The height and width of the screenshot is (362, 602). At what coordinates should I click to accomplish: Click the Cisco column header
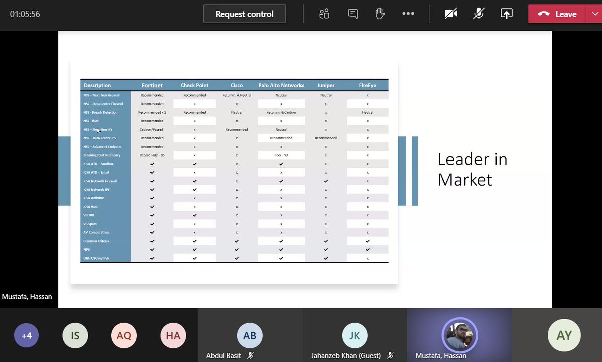(237, 85)
